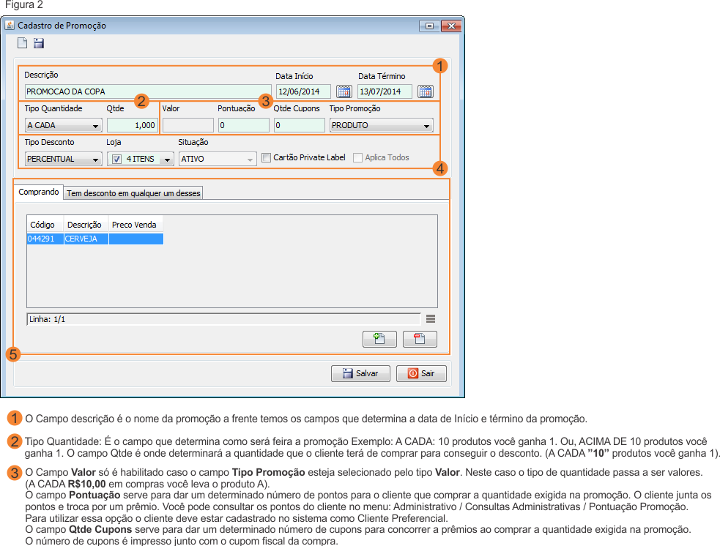Open the Tipo Desconto dropdown
The width and height of the screenshot is (720, 546).
[64, 160]
